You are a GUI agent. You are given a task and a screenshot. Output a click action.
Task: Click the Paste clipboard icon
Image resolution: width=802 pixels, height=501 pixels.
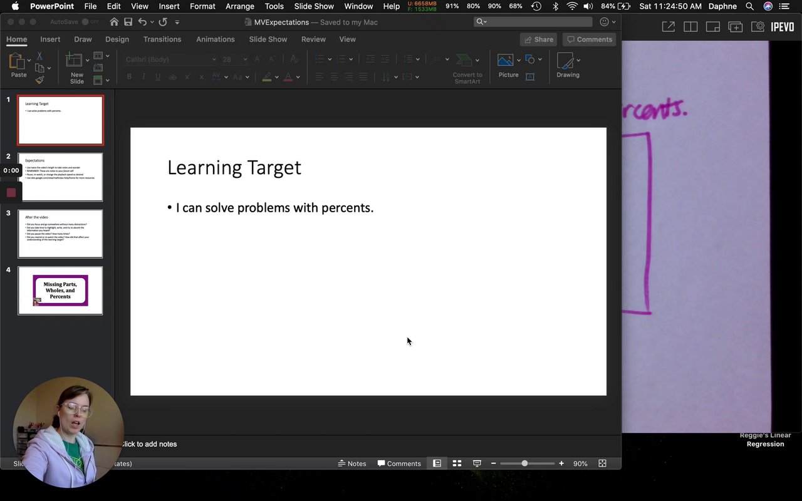[x=17, y=61]
